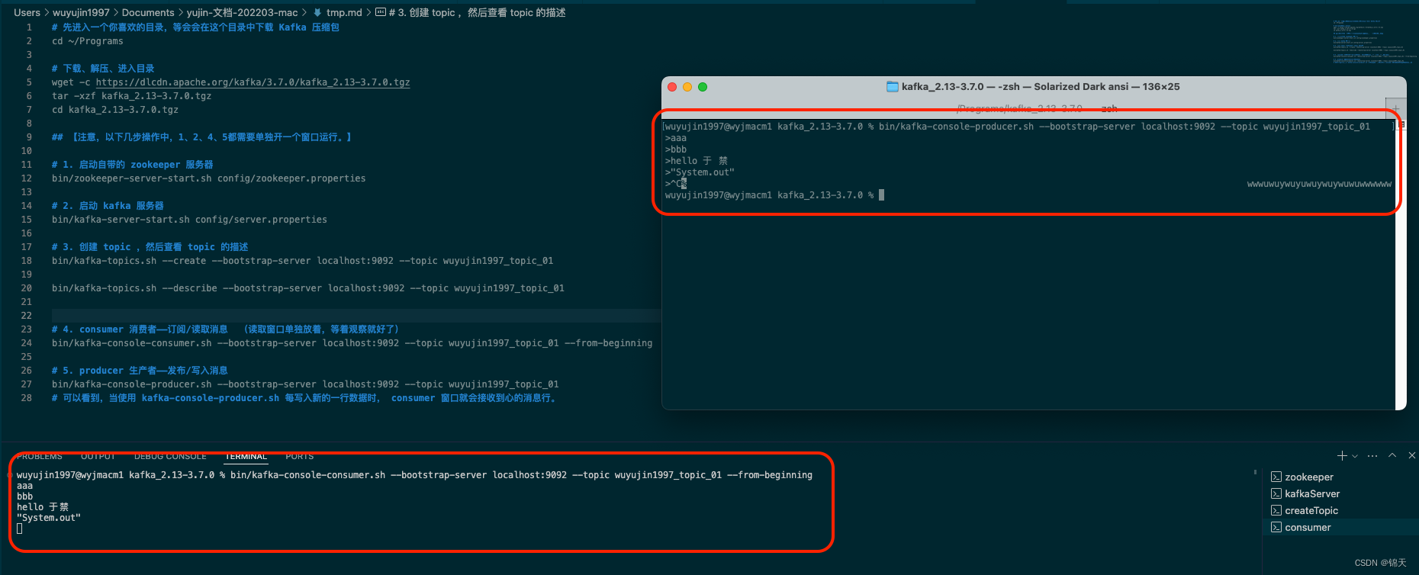Click the symbol icon before the '# 3.' breadcrumb
Image resolution: width=1419 pixels, height=575 pixels.
pyautogui.click(x=381, y=12)
